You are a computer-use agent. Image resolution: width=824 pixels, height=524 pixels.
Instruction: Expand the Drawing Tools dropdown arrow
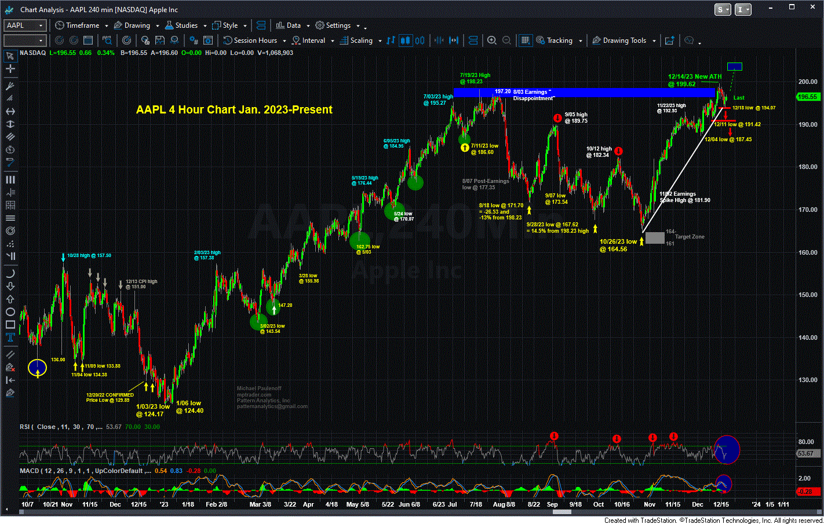[654, 41]
